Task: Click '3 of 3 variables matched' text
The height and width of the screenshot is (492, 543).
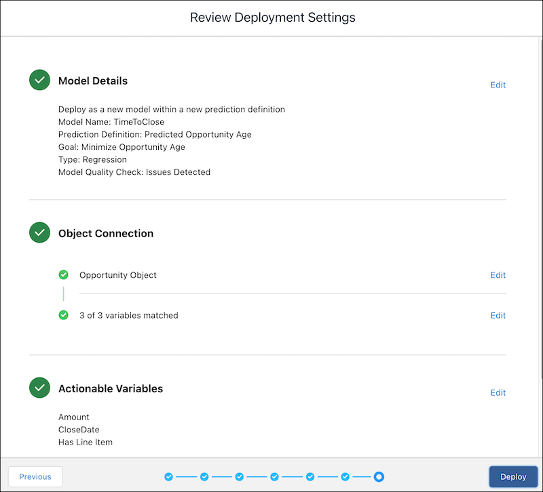Action: [129, 315]
